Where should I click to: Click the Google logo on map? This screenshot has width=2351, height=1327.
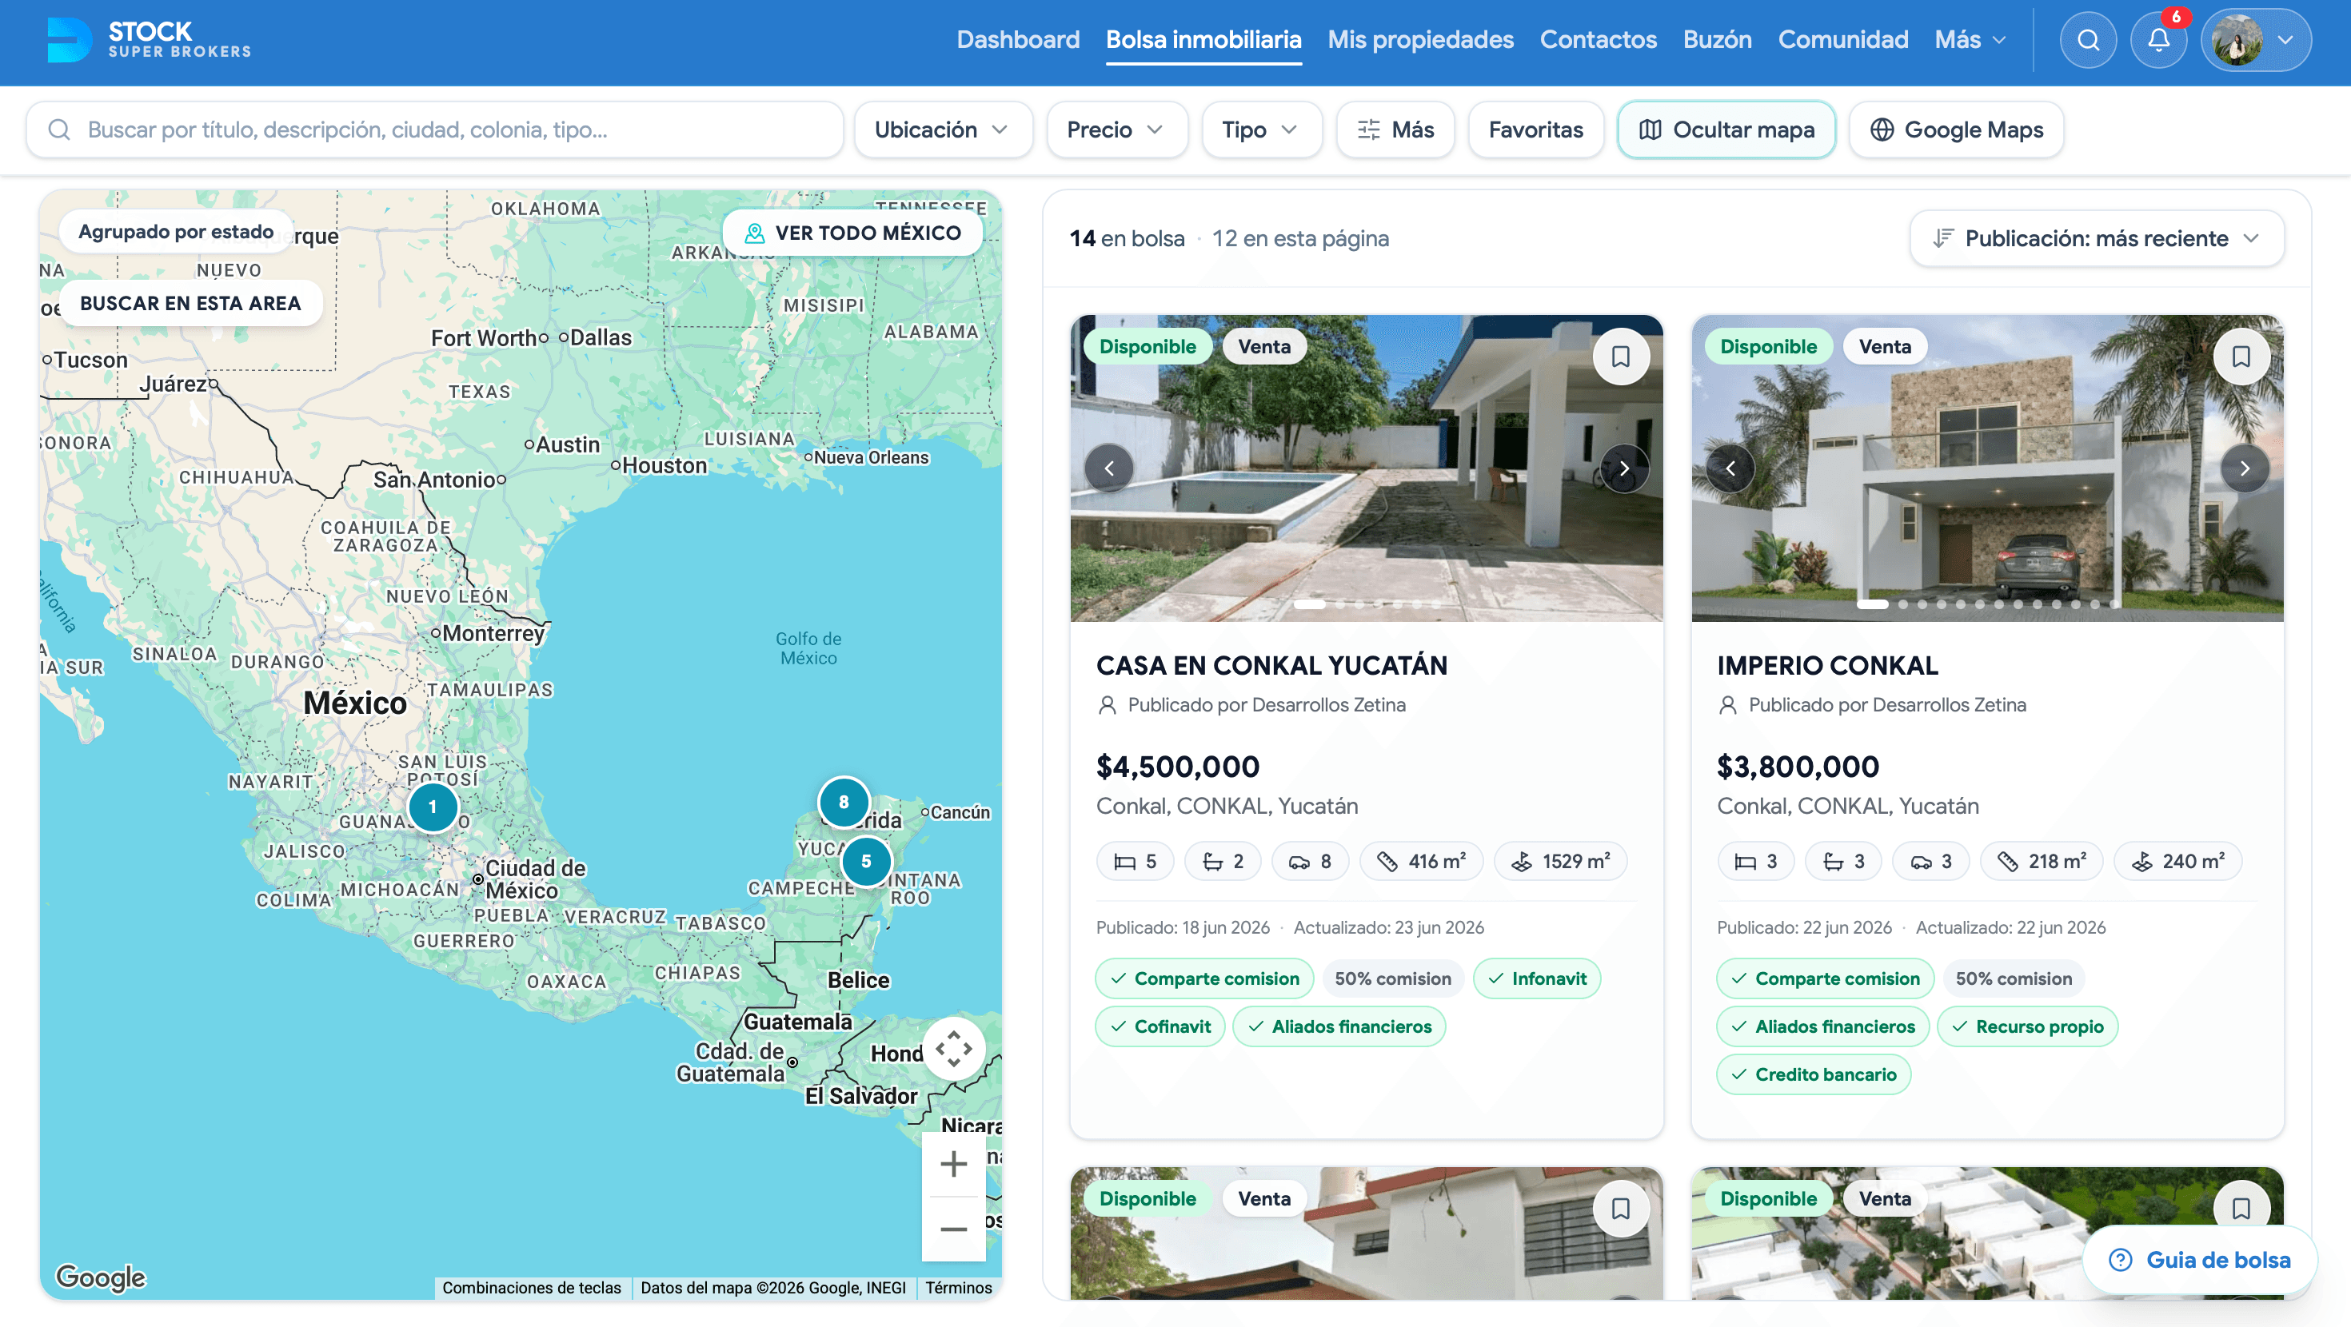(x=101, y=1277)
